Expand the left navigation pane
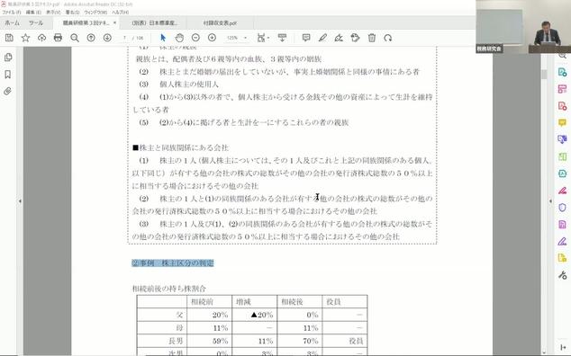Screen dimensions: 571x356 click(x=20, y=200)
